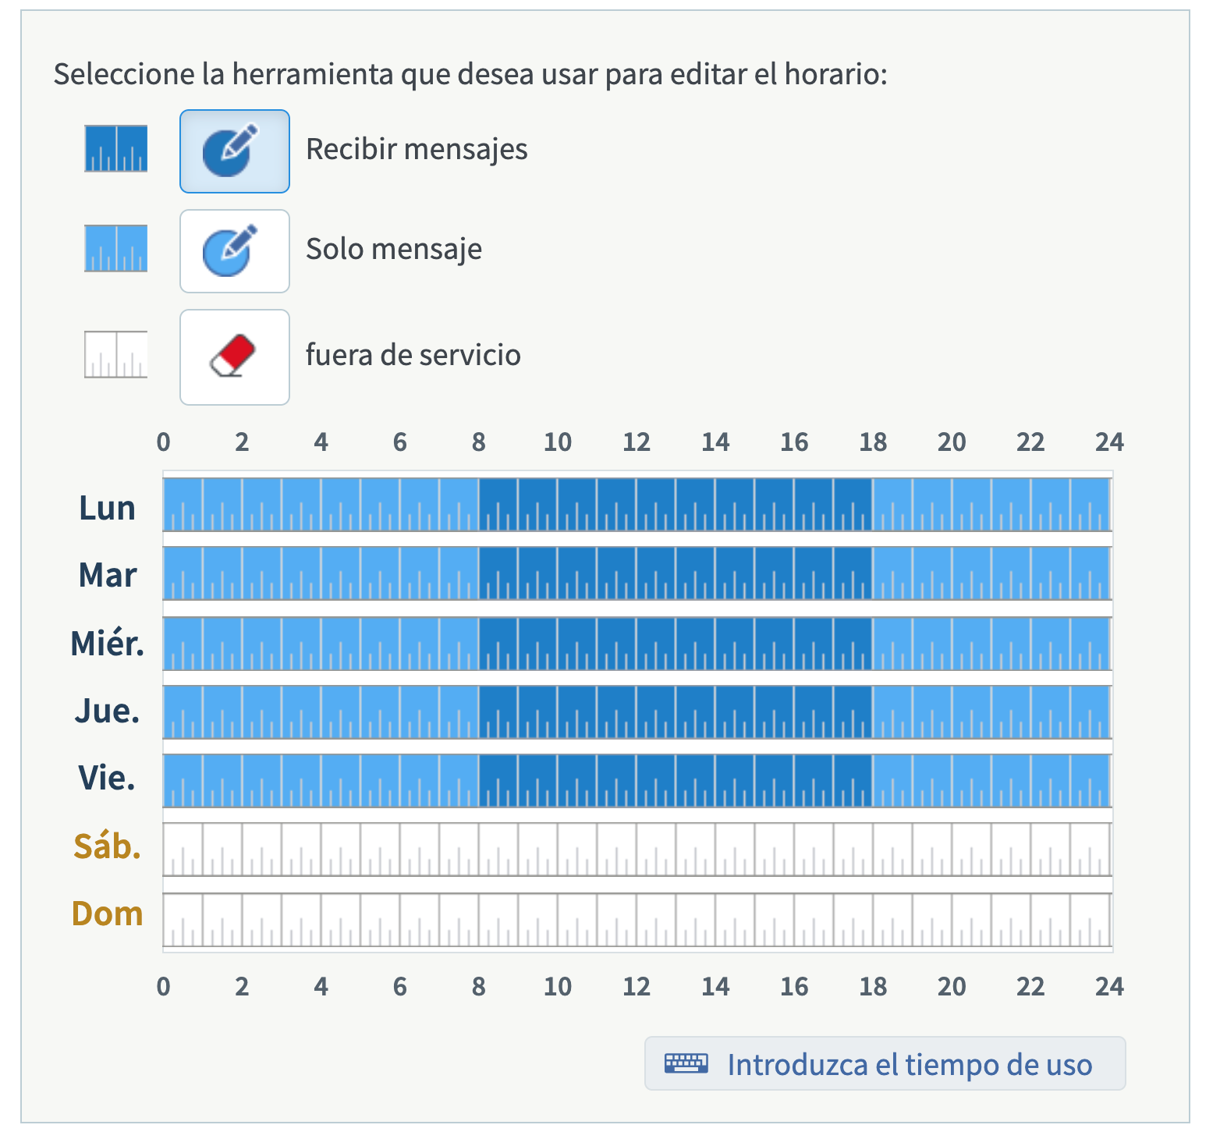The image size is (1220, 1139).
Task: Open Introduzca el tiempo de uso
Action: pos(885,1063)
